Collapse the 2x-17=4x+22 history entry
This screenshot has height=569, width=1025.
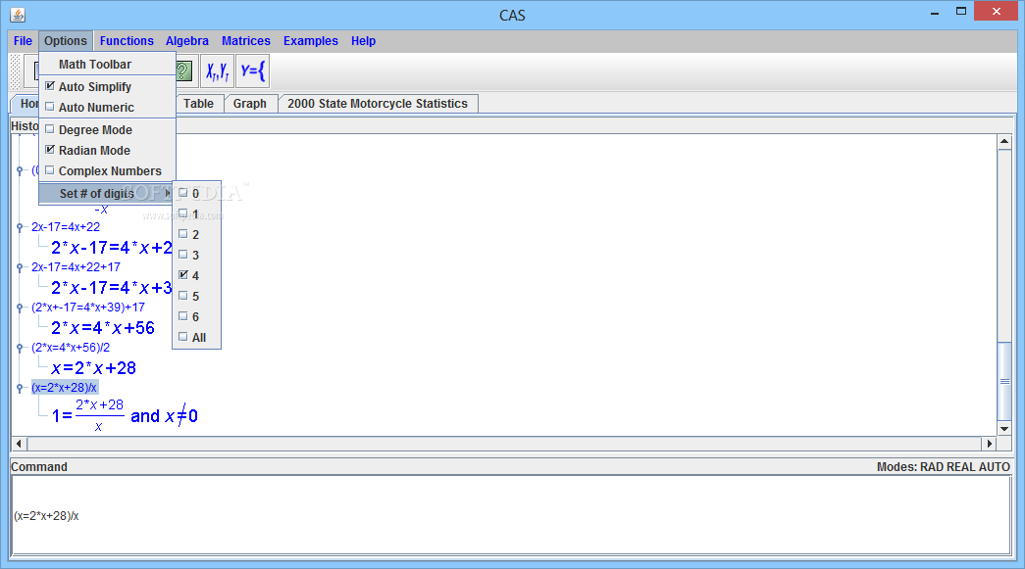pos(19,226)
